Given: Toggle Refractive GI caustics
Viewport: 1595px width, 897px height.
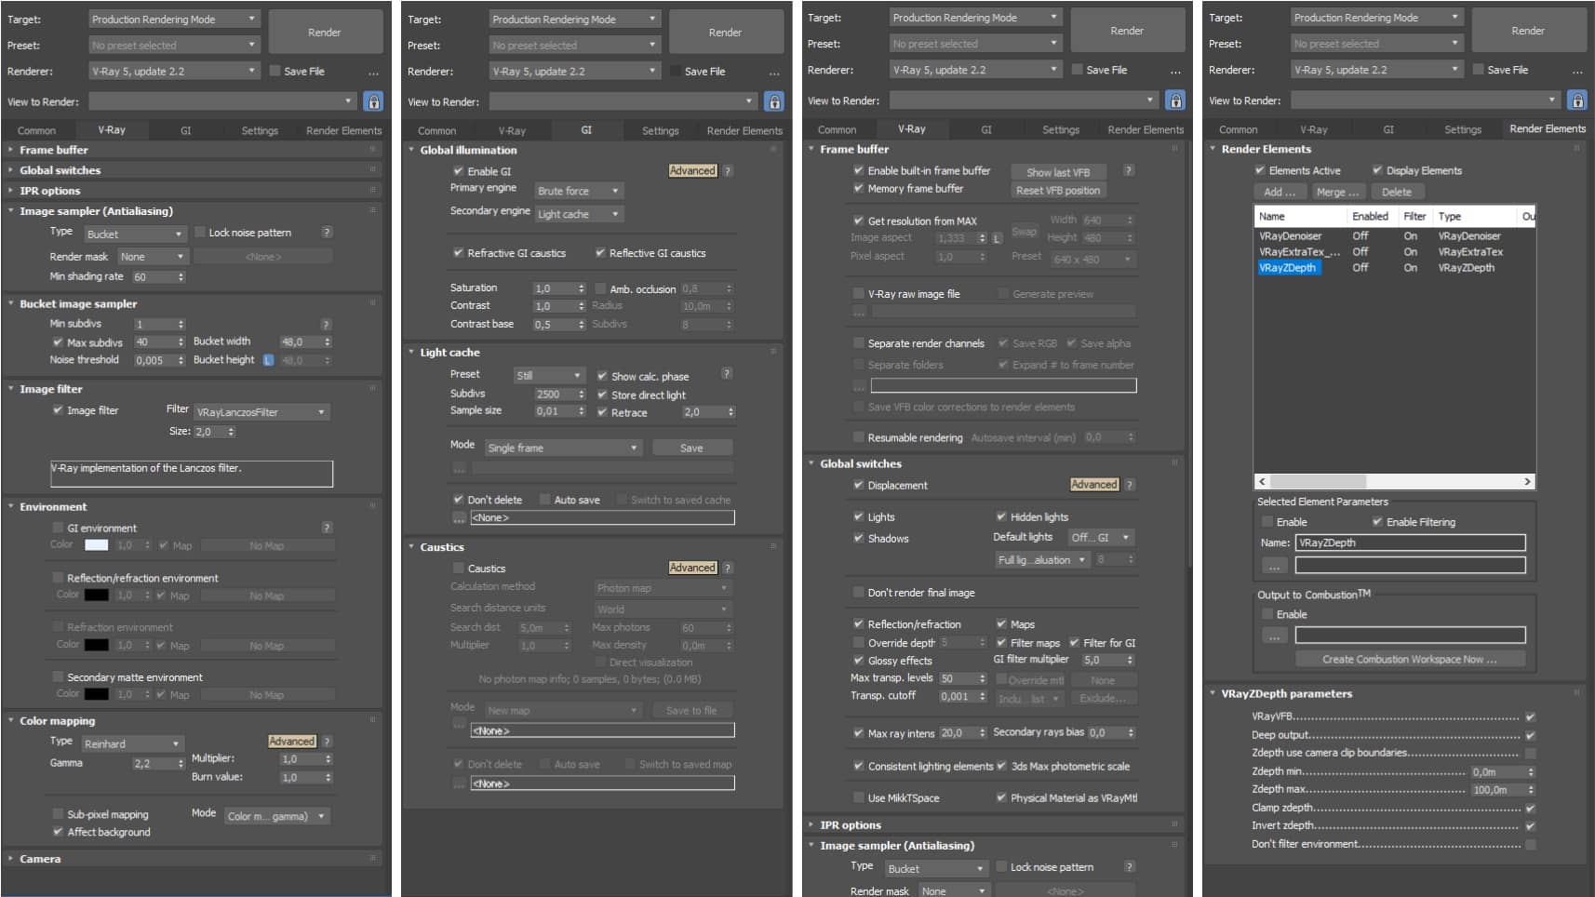Looking at the screenshot, I should tap(458, 253).
